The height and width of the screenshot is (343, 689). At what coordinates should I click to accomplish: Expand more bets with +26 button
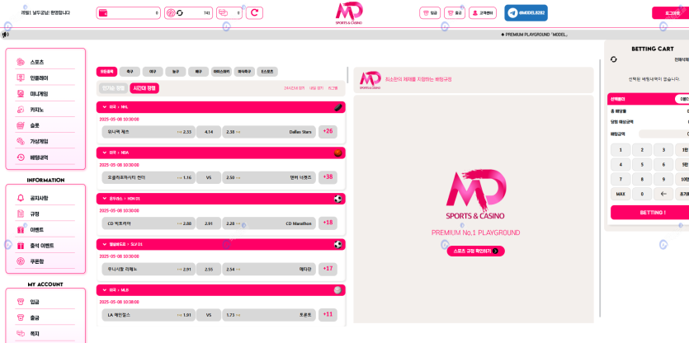pyautogui.click(x=328, y=131)
